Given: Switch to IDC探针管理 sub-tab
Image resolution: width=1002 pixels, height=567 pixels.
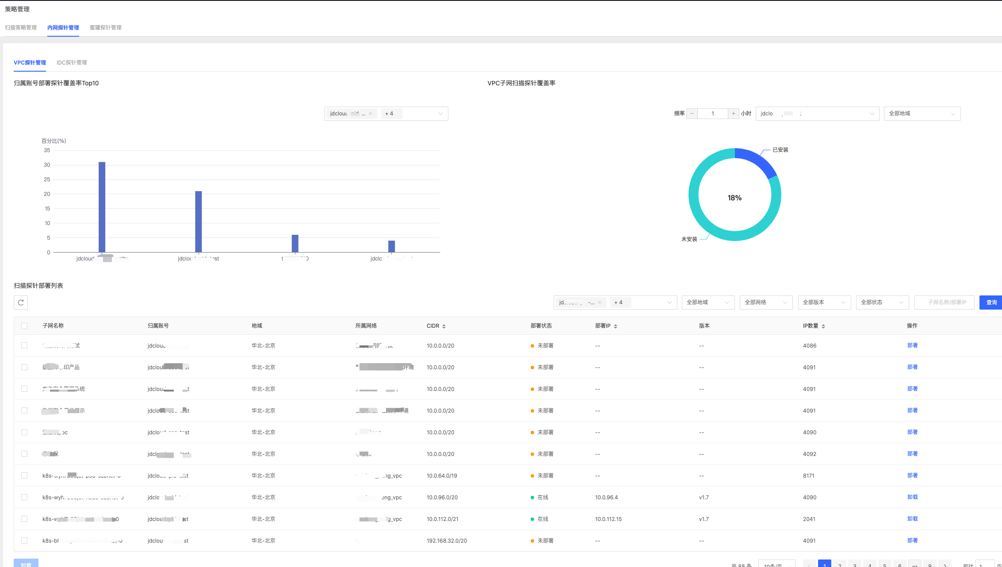Looking at the screenshot, I should pyautogui.click(x=72, y=62).
